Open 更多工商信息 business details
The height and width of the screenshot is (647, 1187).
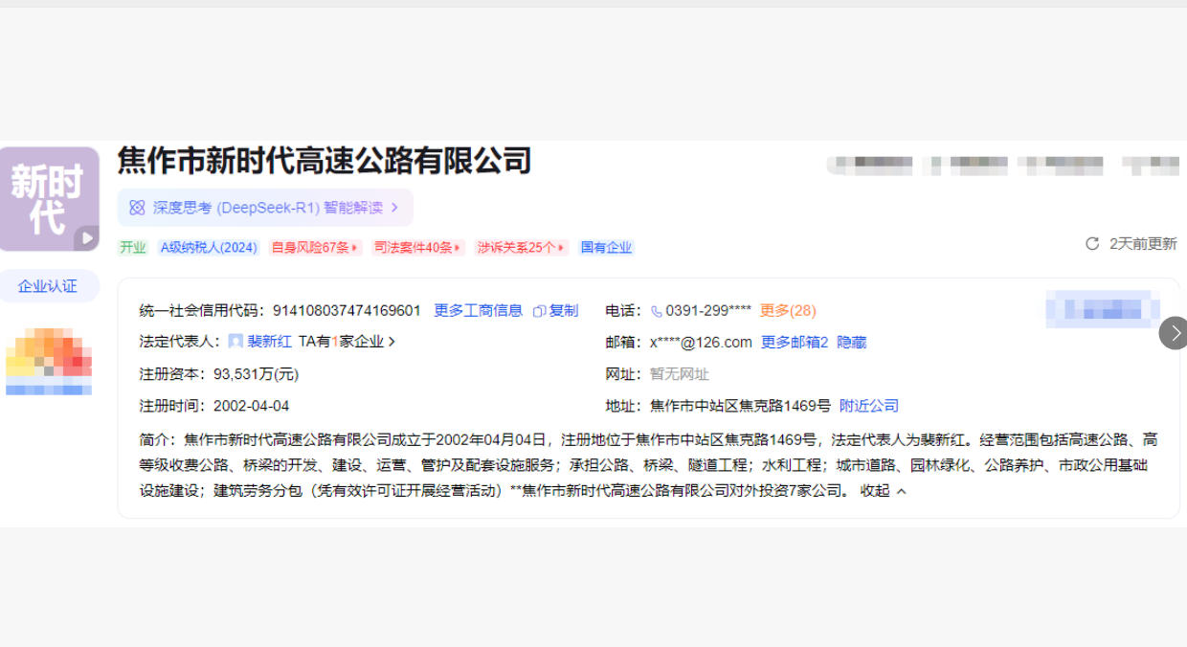pos(478,310)
